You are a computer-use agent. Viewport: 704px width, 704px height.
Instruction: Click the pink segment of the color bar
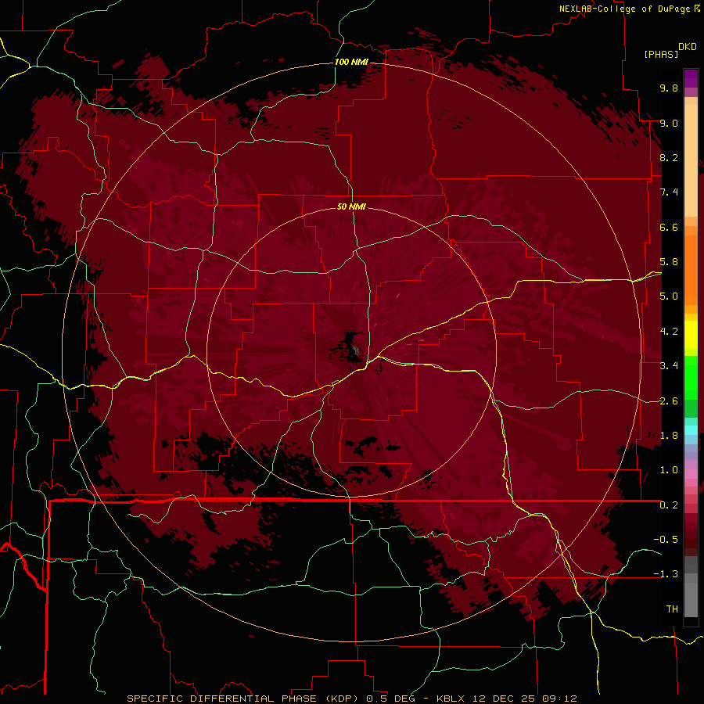tap(691, 474)
